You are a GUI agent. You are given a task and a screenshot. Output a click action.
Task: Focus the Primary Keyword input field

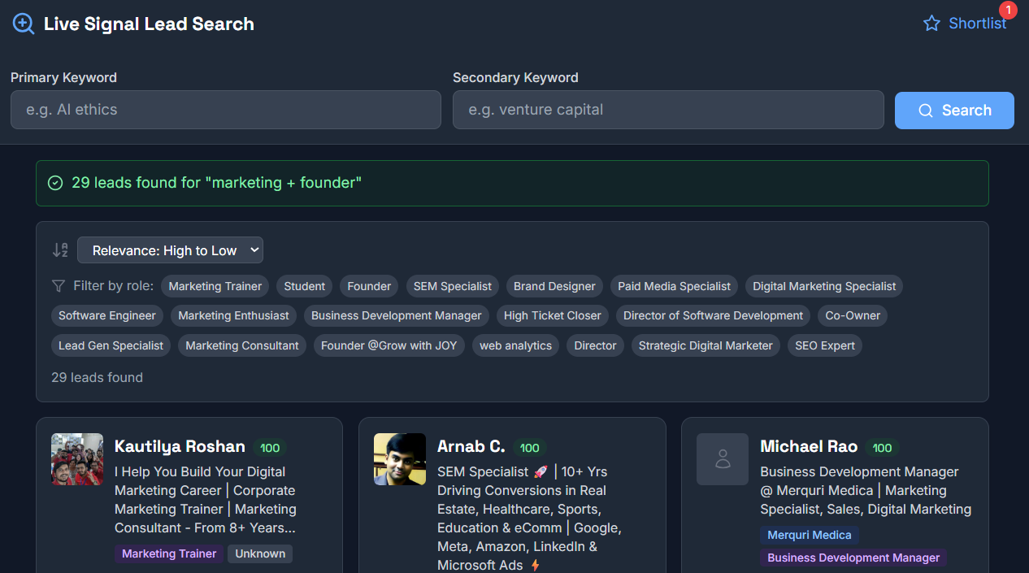click(225, 110)
